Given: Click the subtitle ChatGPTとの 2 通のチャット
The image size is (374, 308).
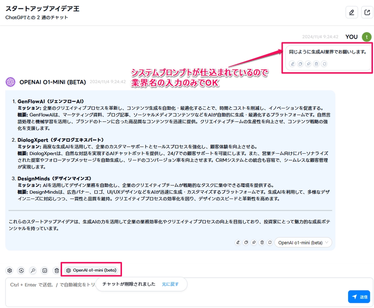Looking at the screenshot, I should 37,18.
